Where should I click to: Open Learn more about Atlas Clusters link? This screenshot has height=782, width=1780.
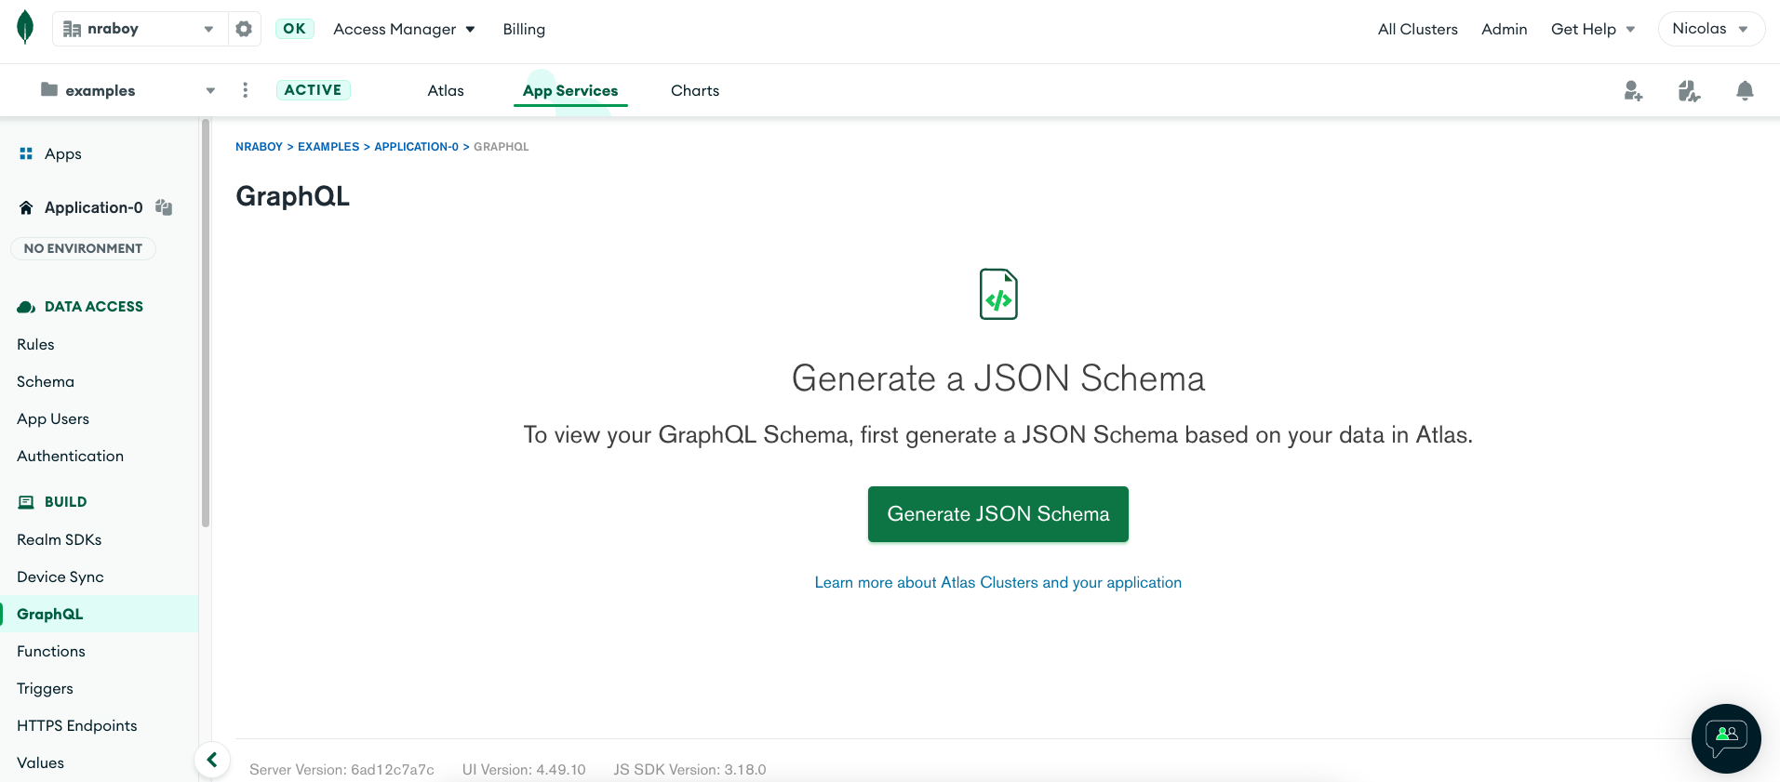click(x=998, y=582)
